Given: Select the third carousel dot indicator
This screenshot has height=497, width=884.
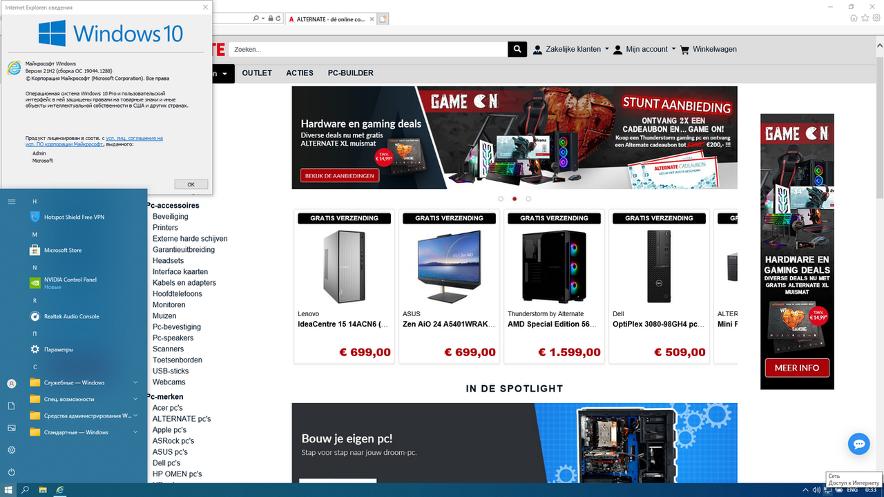Looking at the screenshot, I should click(528, 199).
